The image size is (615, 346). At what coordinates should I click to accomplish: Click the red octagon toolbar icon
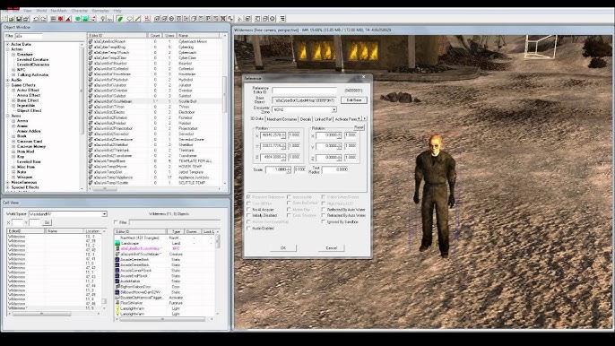(60, 19)
